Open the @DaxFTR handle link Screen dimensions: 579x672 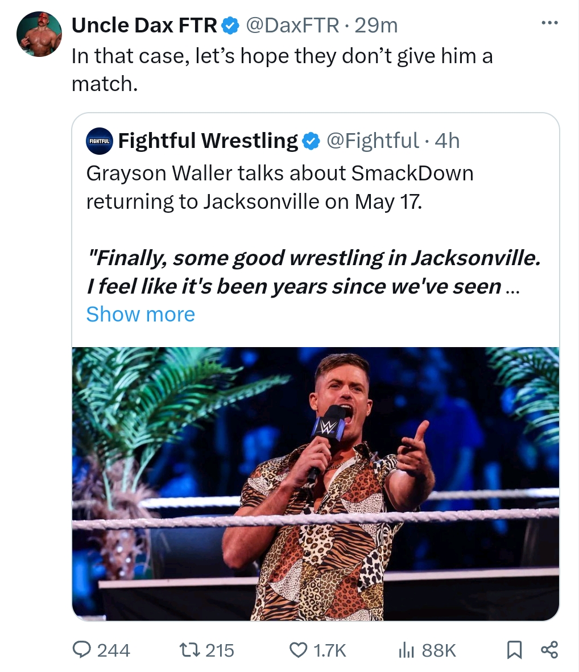tap(291, 25)
